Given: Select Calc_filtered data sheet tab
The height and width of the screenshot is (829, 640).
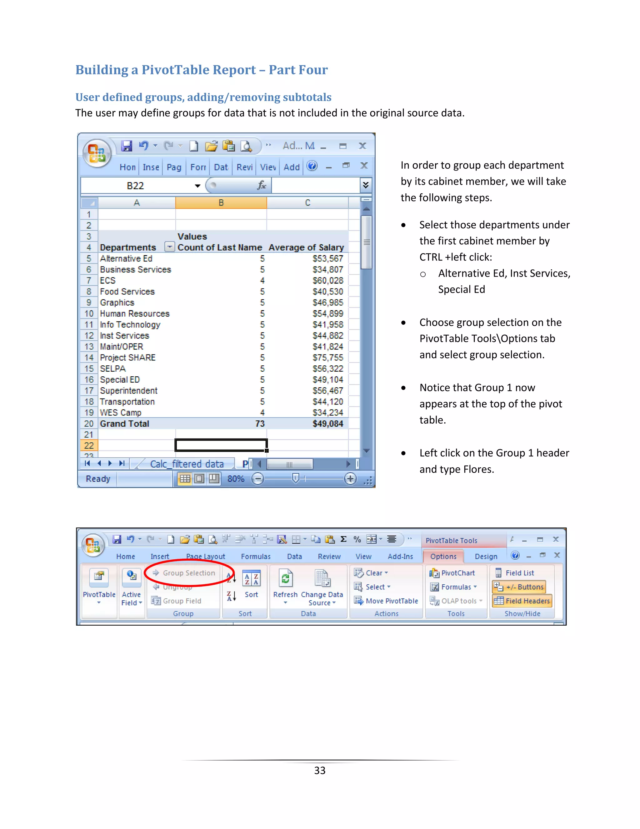Looking at the screenshot, I should click(x=187, y=464).
